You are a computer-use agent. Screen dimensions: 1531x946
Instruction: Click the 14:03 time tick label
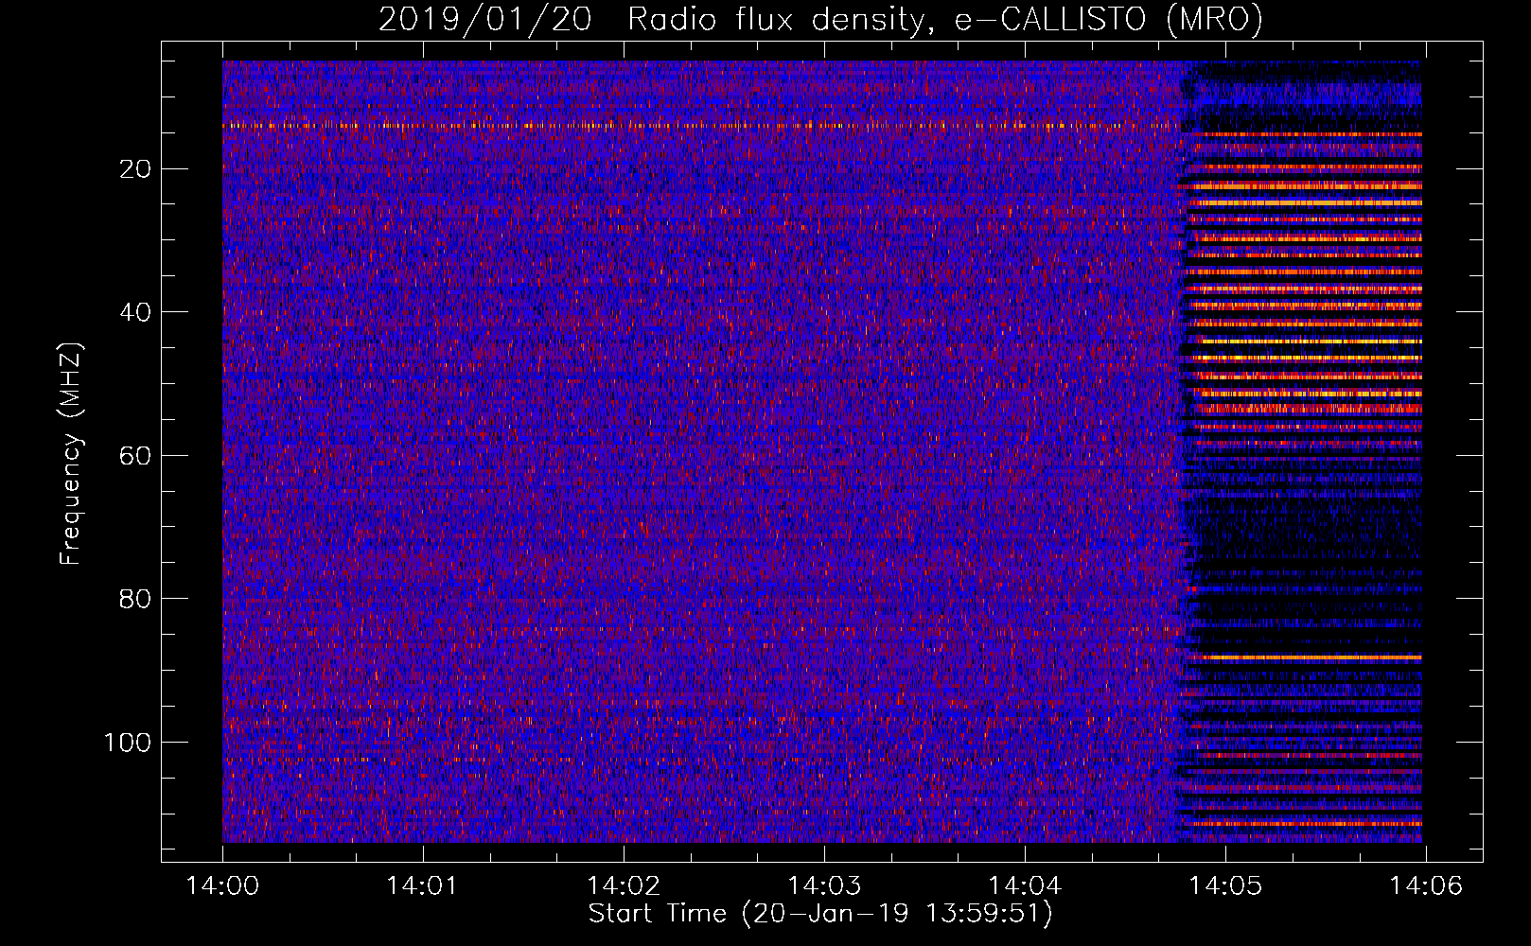[x=824, y=885]
